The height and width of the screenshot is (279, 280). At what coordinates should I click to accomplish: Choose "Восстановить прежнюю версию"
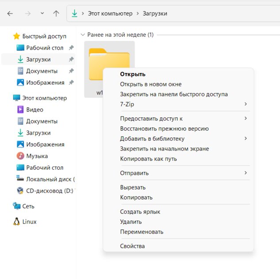pyautogui.click(x=164, y=129)
